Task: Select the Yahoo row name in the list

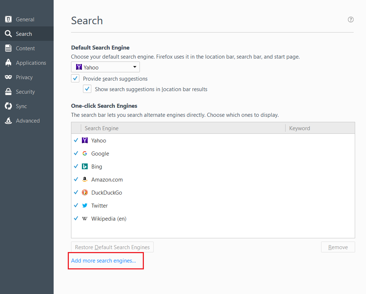Action: pyautogui.click(x=99, y=140)
